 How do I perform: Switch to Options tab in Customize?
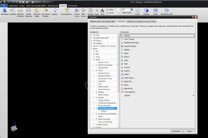tap(139, 21)
